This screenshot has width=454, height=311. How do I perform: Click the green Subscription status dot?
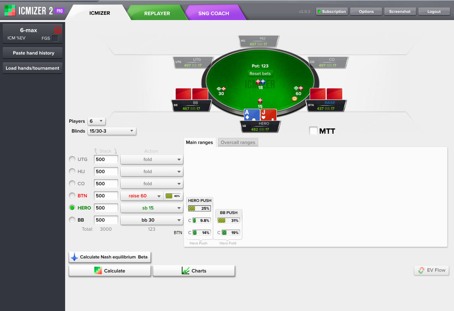(319, 12)
